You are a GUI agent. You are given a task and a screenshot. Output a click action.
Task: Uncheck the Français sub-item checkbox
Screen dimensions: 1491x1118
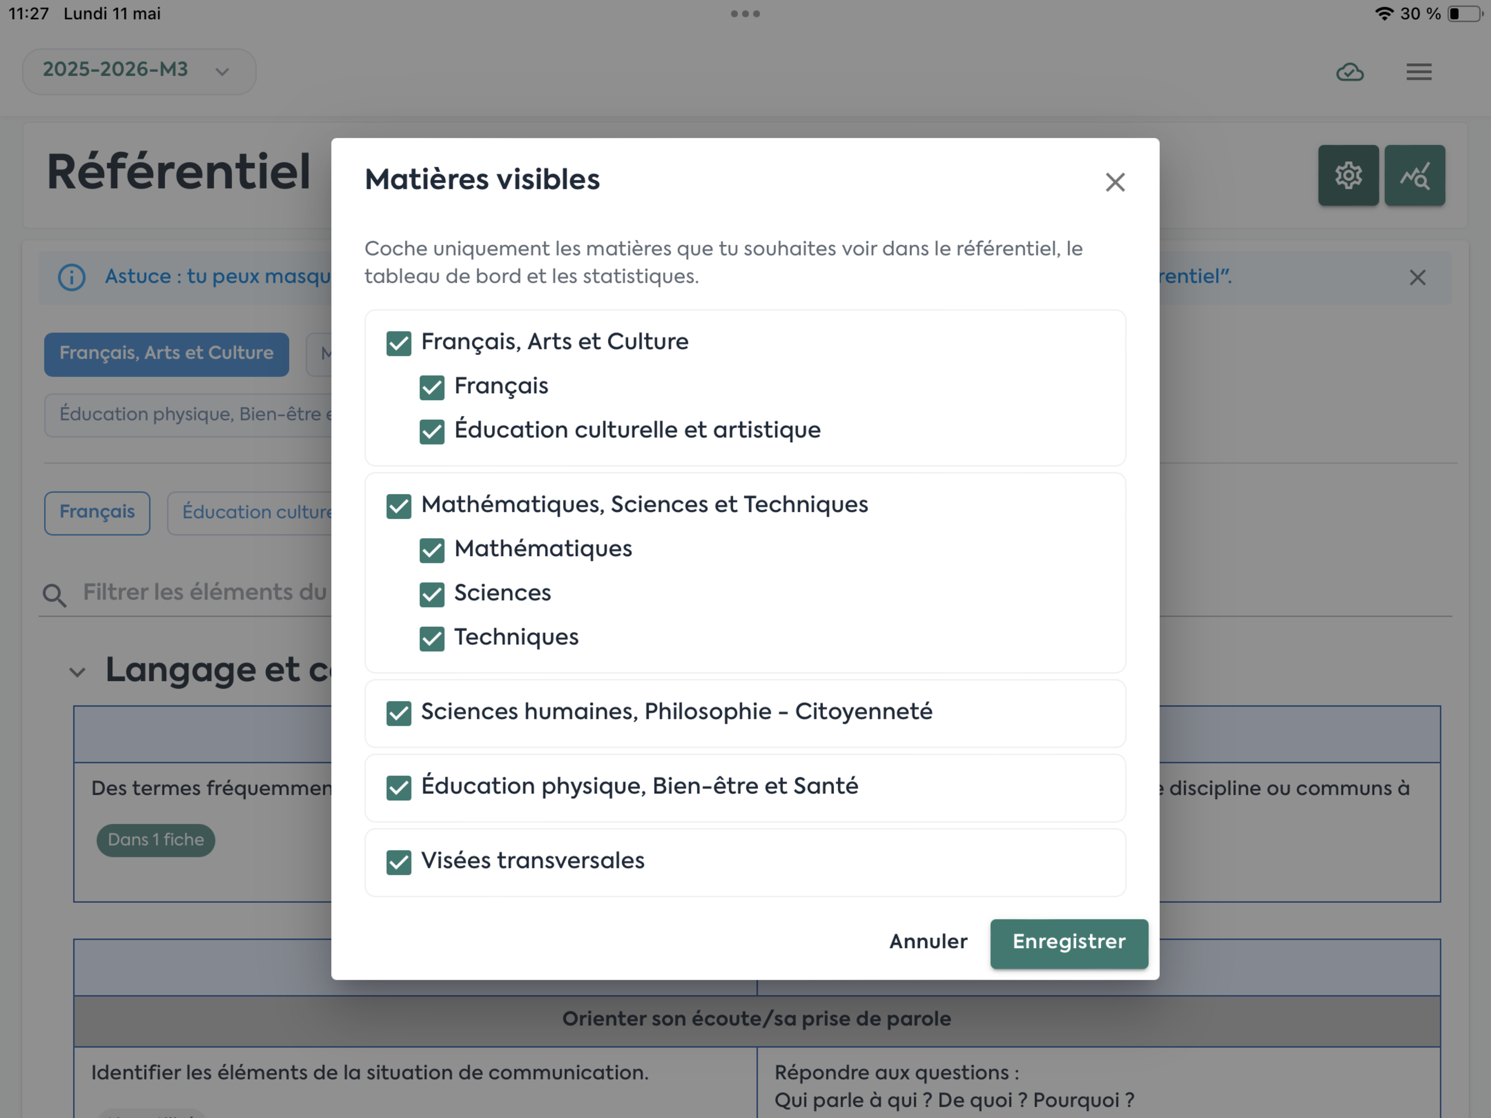431,387
